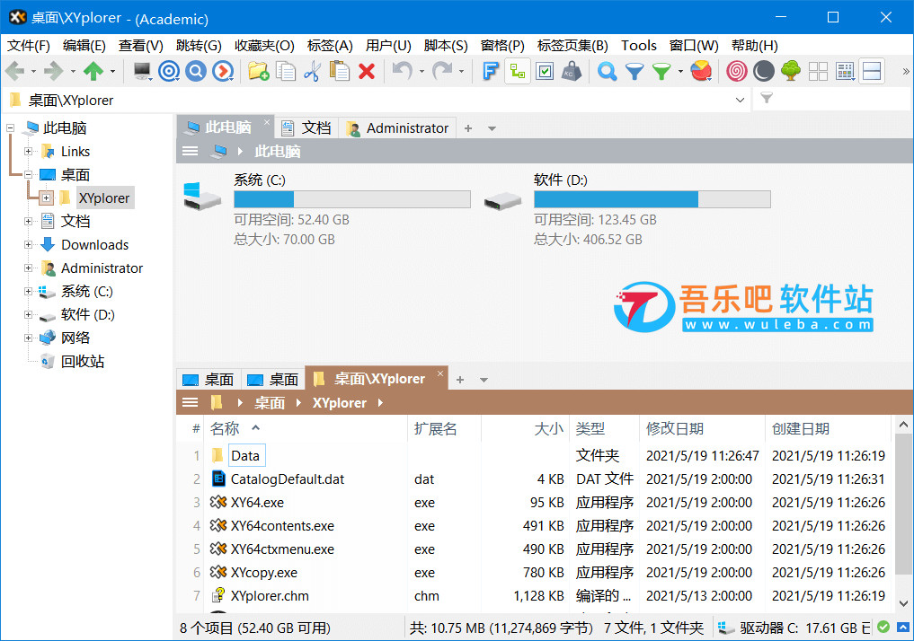Add a new tab in the upper pane

point(468,128)
